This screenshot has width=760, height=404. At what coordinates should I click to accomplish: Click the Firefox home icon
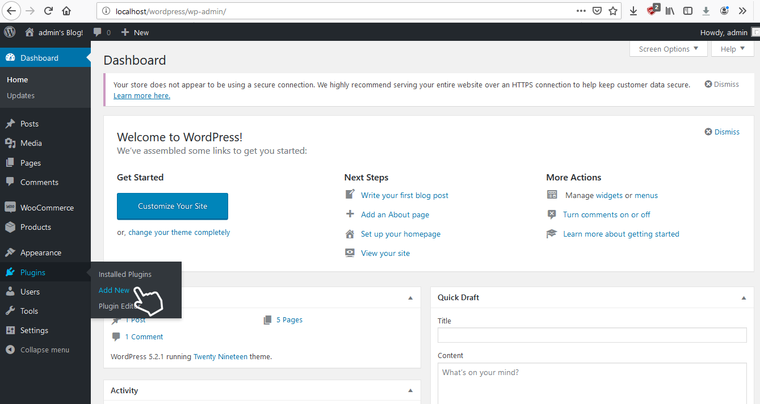coord(66,11)
